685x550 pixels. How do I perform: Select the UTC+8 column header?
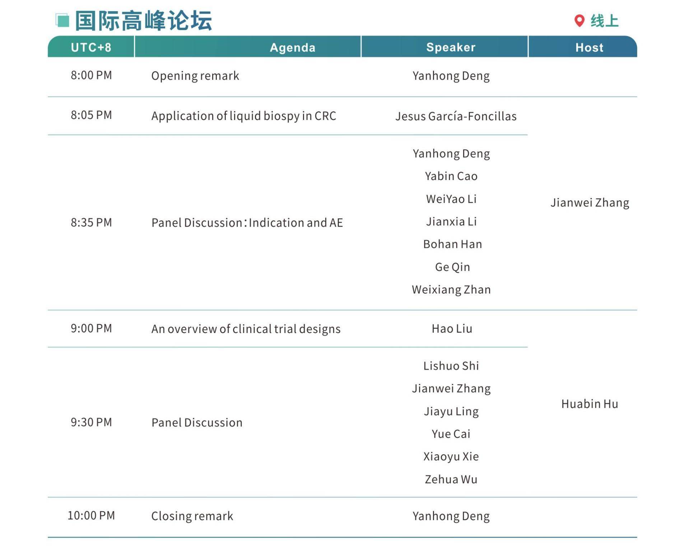click(91, 47)
